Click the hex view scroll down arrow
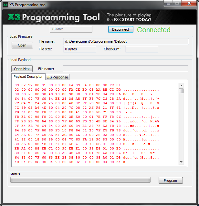The width and height of the screenshot is (199, 206). pyautogui.click(x=181, y=162)
